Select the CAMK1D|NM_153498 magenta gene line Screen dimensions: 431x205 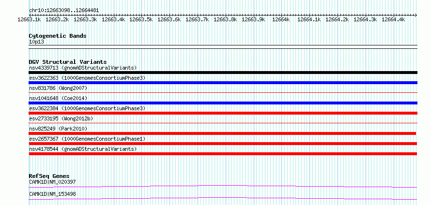point(223,199)
